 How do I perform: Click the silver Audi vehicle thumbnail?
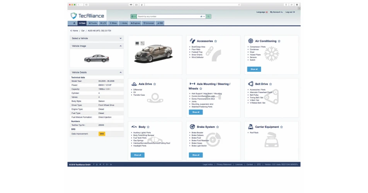point(97,58)
